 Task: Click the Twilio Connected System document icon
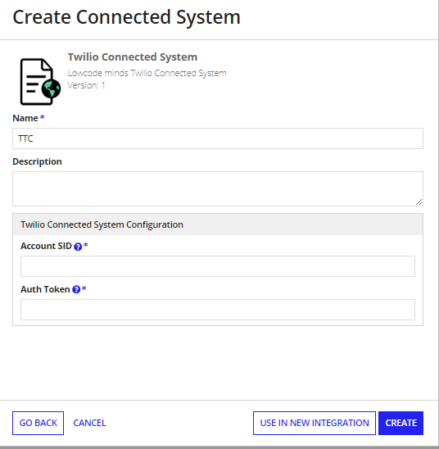click(x=40, y=82)
